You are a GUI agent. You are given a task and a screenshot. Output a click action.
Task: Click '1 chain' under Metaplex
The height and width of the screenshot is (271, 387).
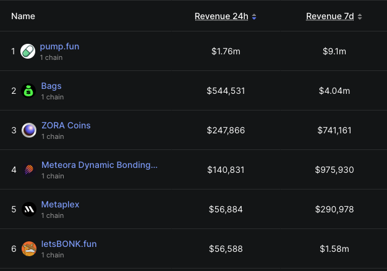pos(53,215)
